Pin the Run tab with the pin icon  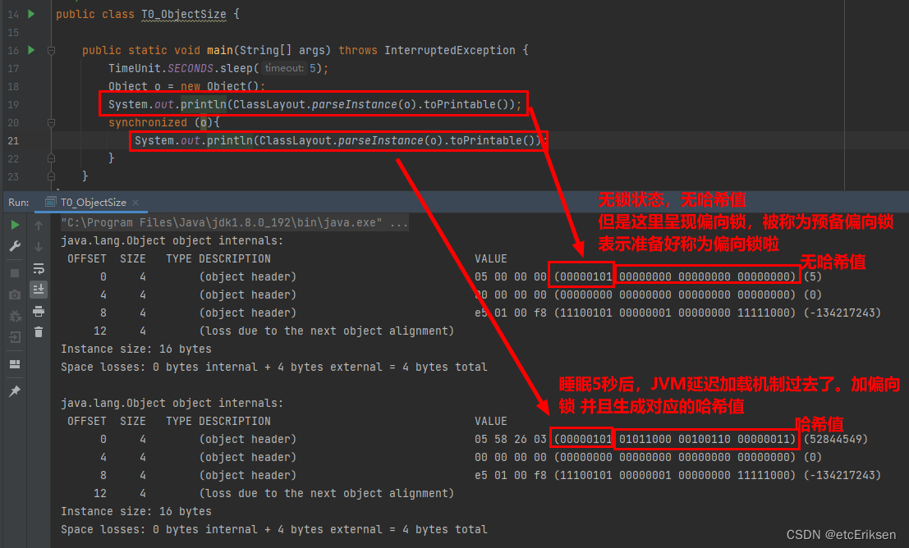coord(15,391)
